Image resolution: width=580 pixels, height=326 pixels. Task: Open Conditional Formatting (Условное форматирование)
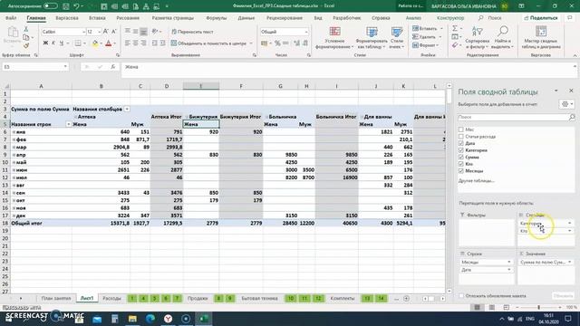point(334,38)
